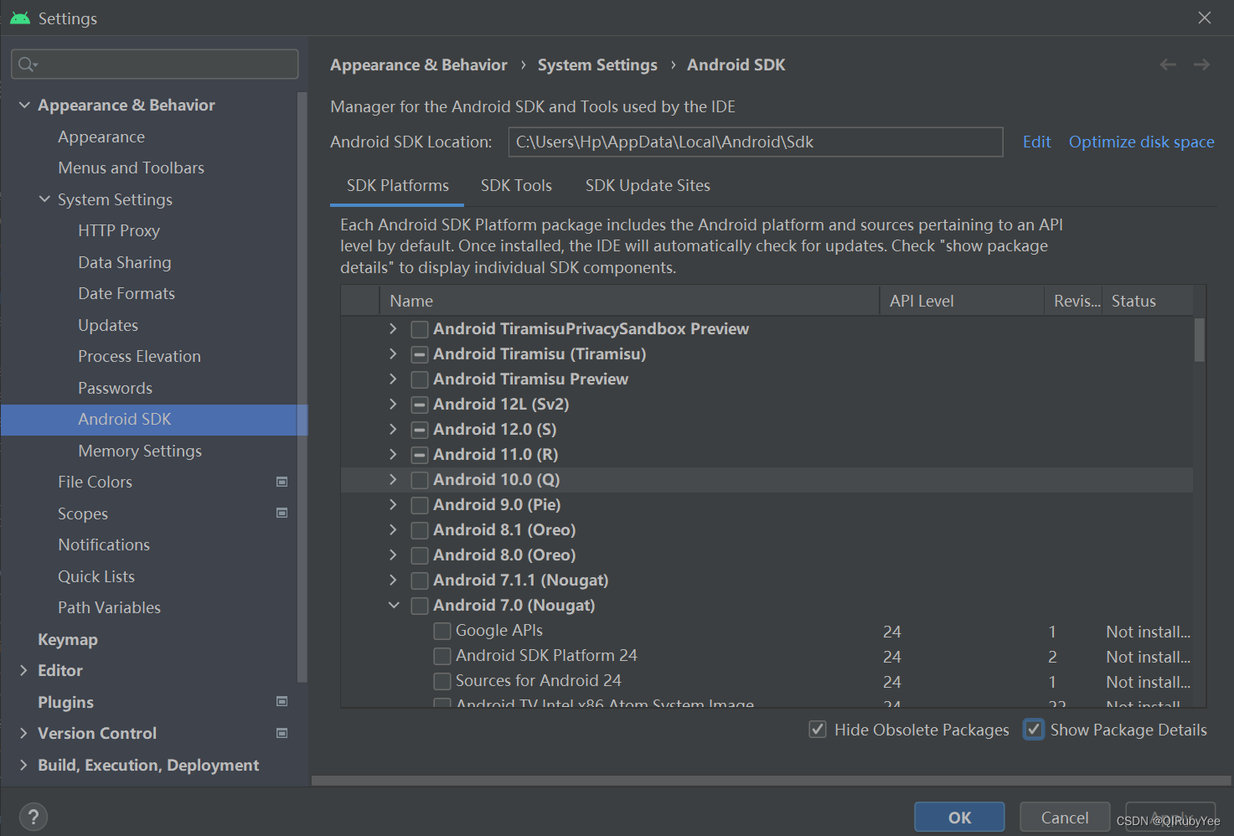Click the OK button
Screen dimensions: 1234x836
point(959,817)
